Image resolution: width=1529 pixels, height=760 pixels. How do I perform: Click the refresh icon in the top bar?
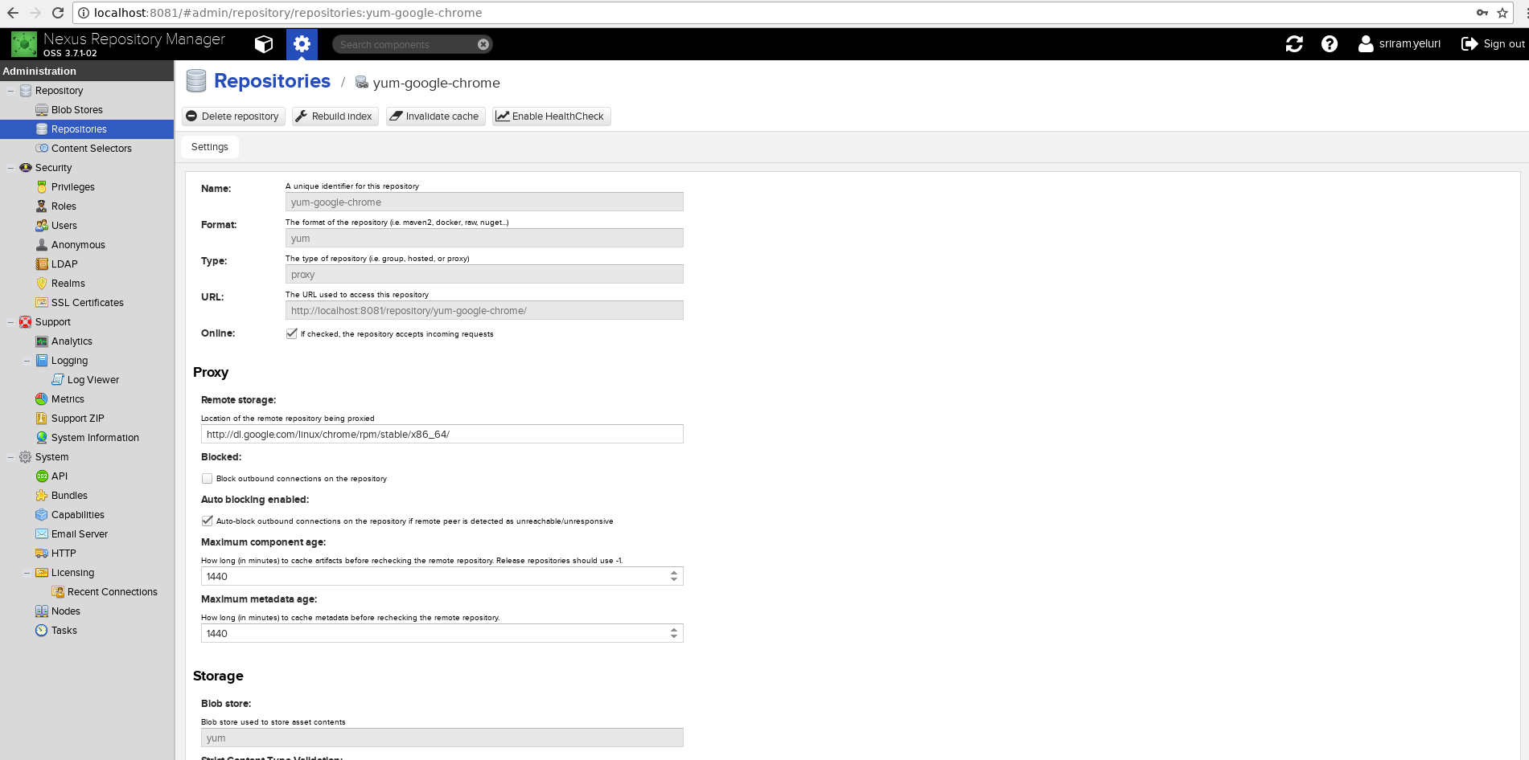click(x=1293, y=44)
